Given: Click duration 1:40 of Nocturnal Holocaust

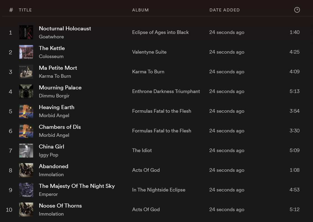Looking at the screenshot, I should (x=294, y=32).
